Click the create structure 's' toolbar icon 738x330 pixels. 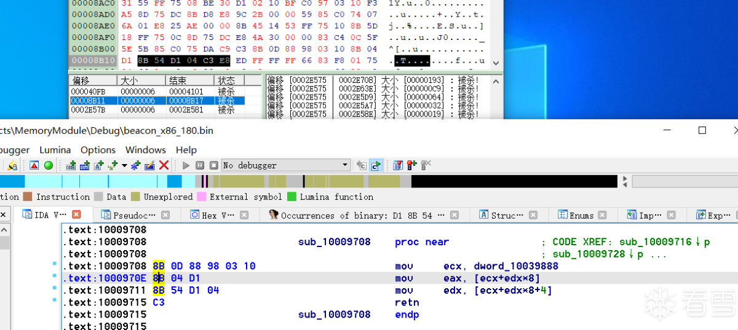[113, 165]
